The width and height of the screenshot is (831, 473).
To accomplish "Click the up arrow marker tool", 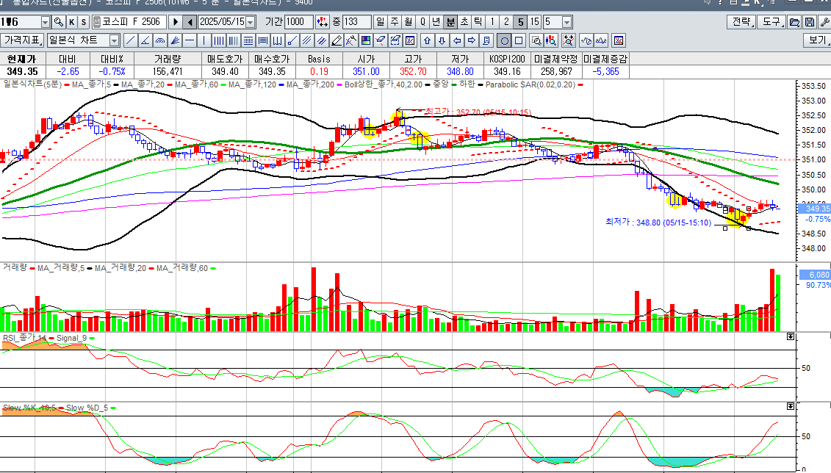I will (x=427, y=40).
